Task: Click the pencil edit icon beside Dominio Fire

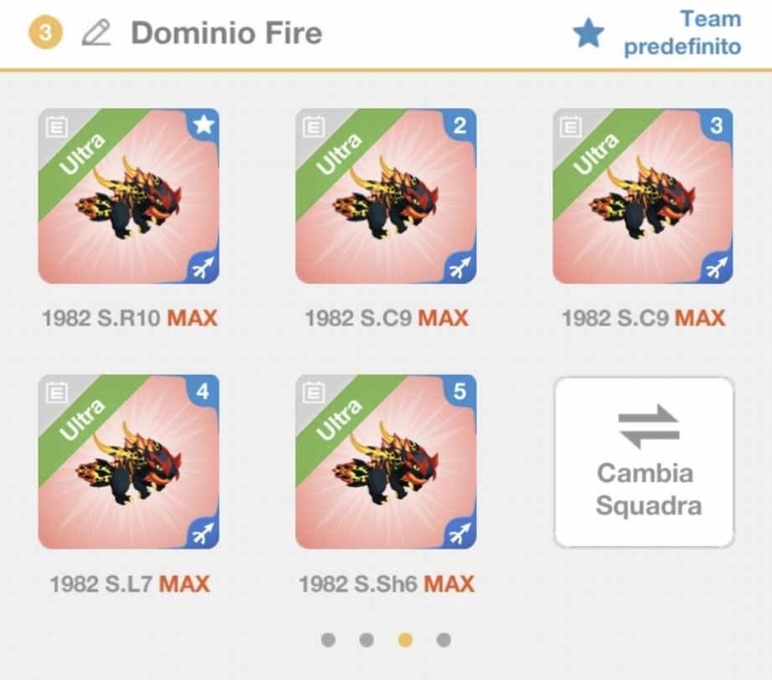Action: 96,33
